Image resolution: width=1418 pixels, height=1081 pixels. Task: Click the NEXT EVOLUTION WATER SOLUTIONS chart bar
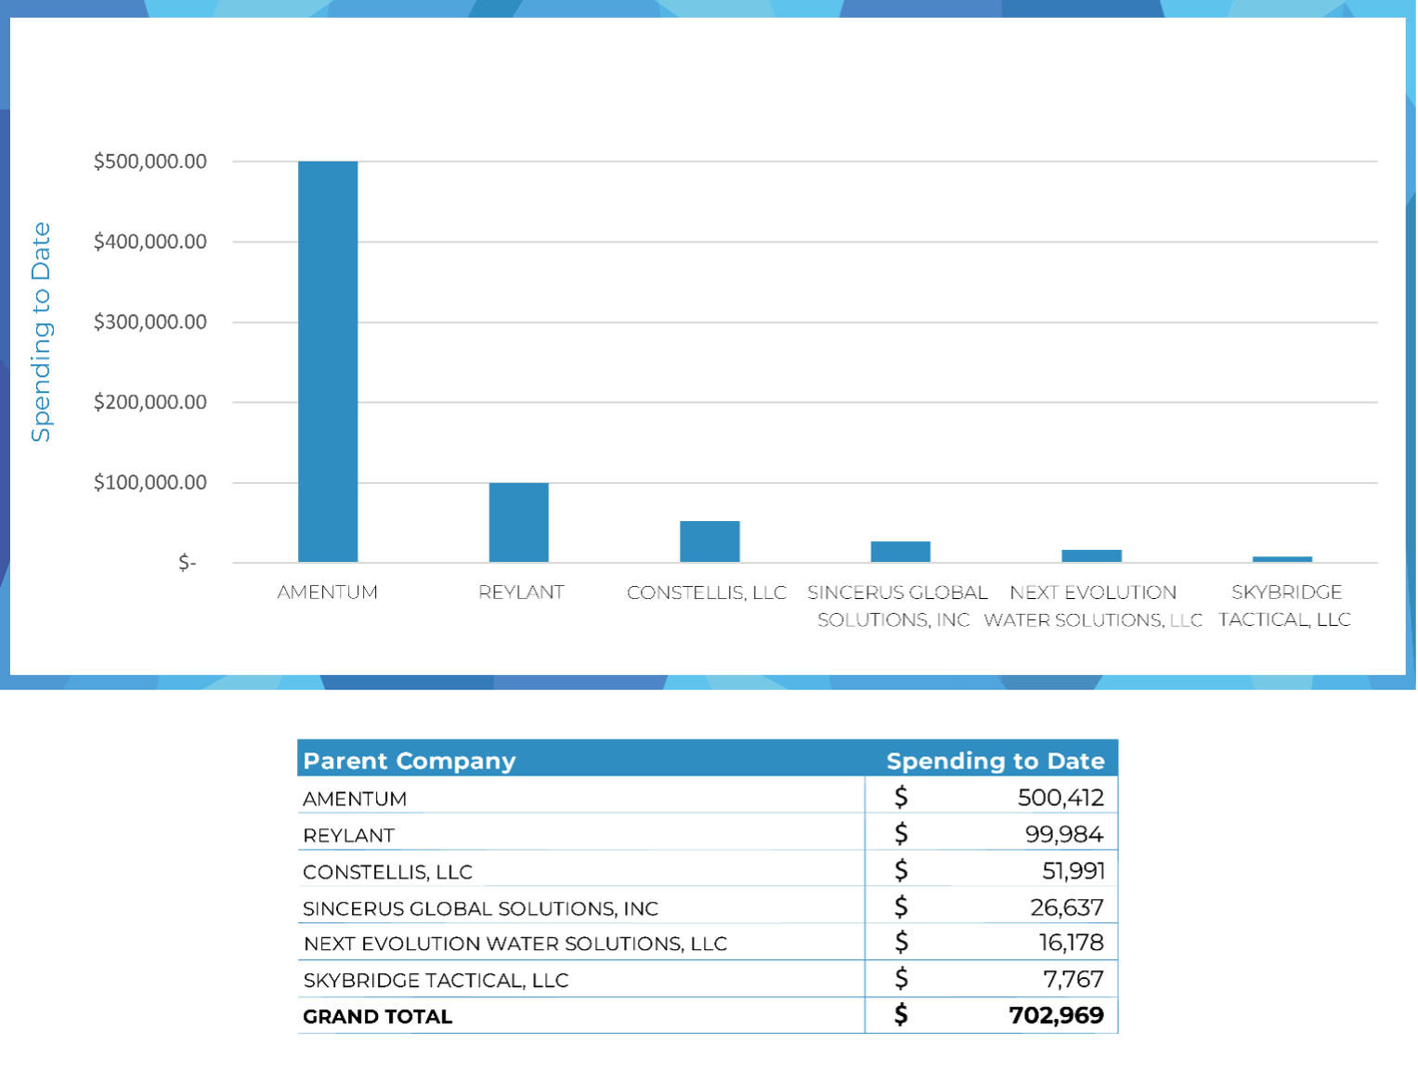tap(1092, 555)
